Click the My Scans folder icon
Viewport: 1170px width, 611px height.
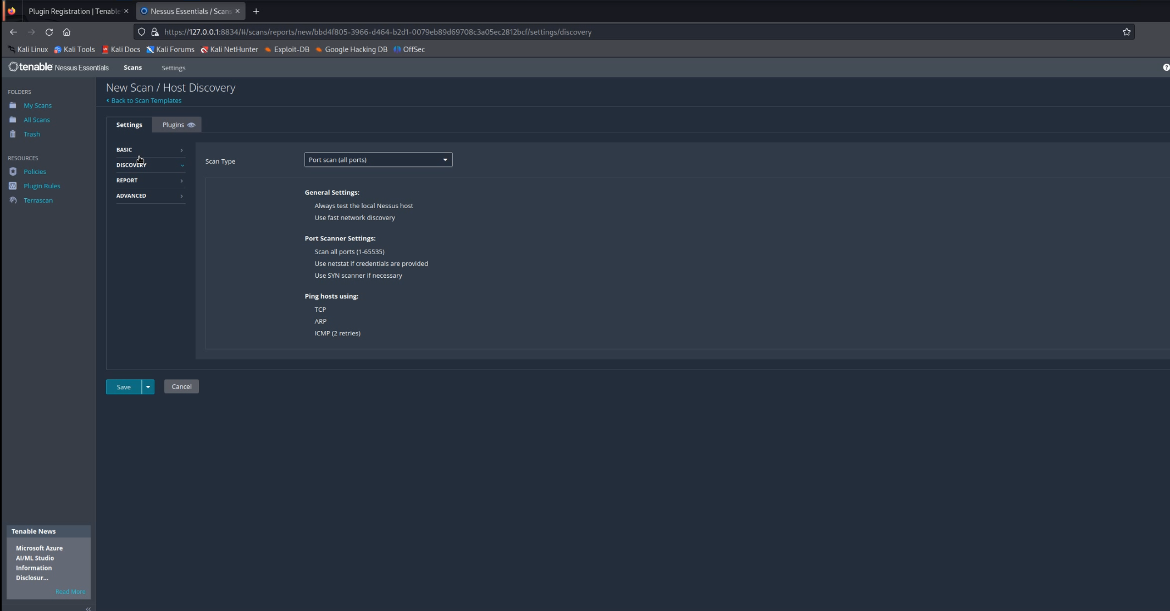pos(13,105)
